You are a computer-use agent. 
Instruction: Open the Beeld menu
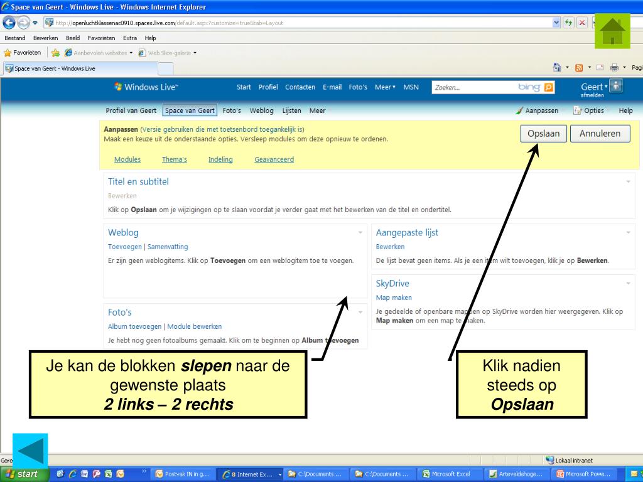coord(73,38)
